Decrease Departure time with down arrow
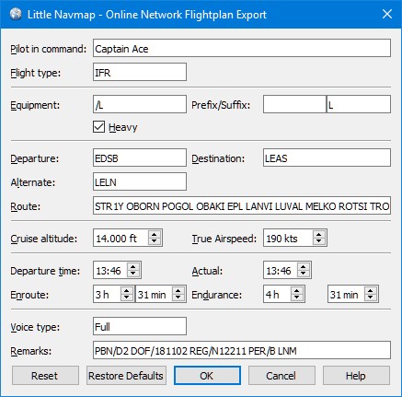 tap(133, 274)
